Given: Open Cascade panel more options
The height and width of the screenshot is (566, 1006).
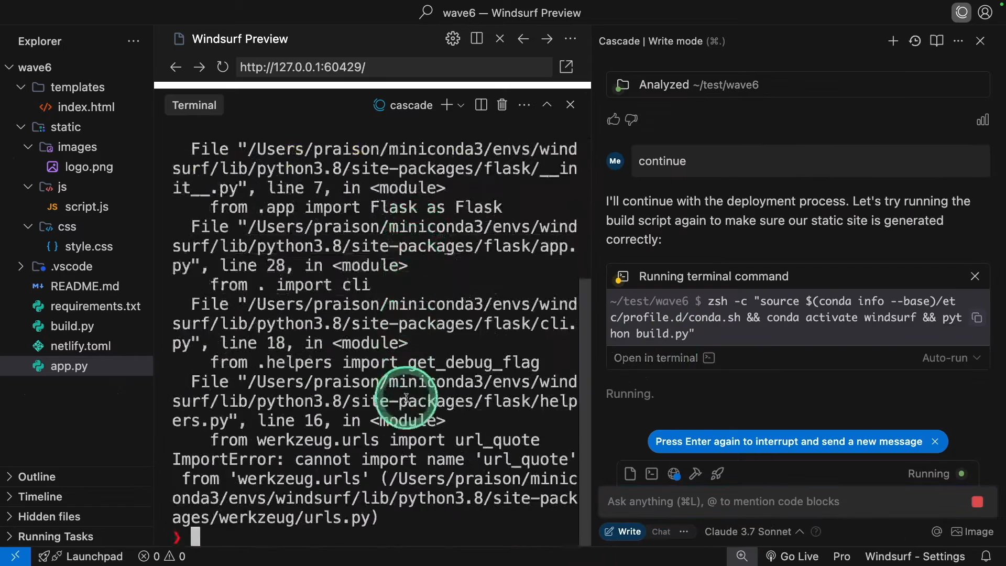Looking at the screenshot, I should pos(958,41).
